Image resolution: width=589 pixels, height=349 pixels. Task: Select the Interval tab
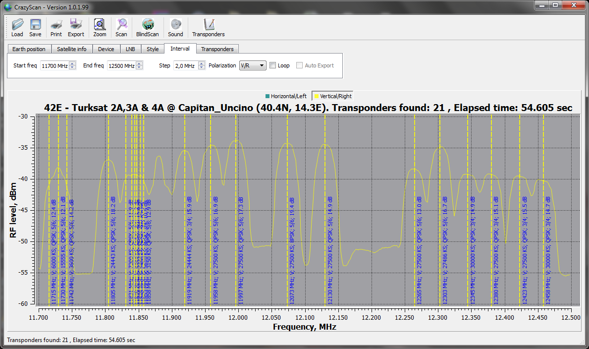[x=180, y=49]
